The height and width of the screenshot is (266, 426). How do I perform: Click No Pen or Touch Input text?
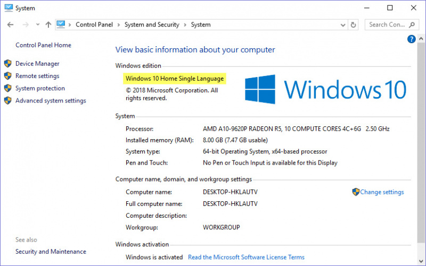click(270, 163)
